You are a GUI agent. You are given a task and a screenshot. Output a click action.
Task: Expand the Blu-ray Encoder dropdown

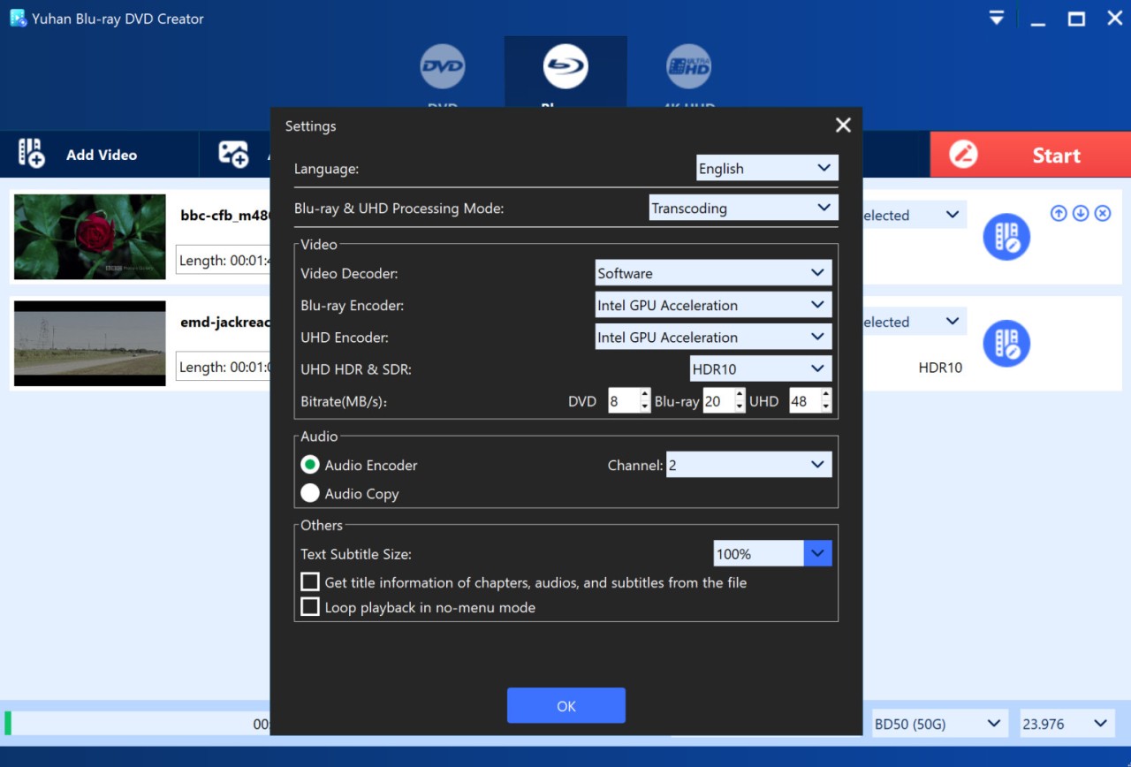click(x=713, y=305)
